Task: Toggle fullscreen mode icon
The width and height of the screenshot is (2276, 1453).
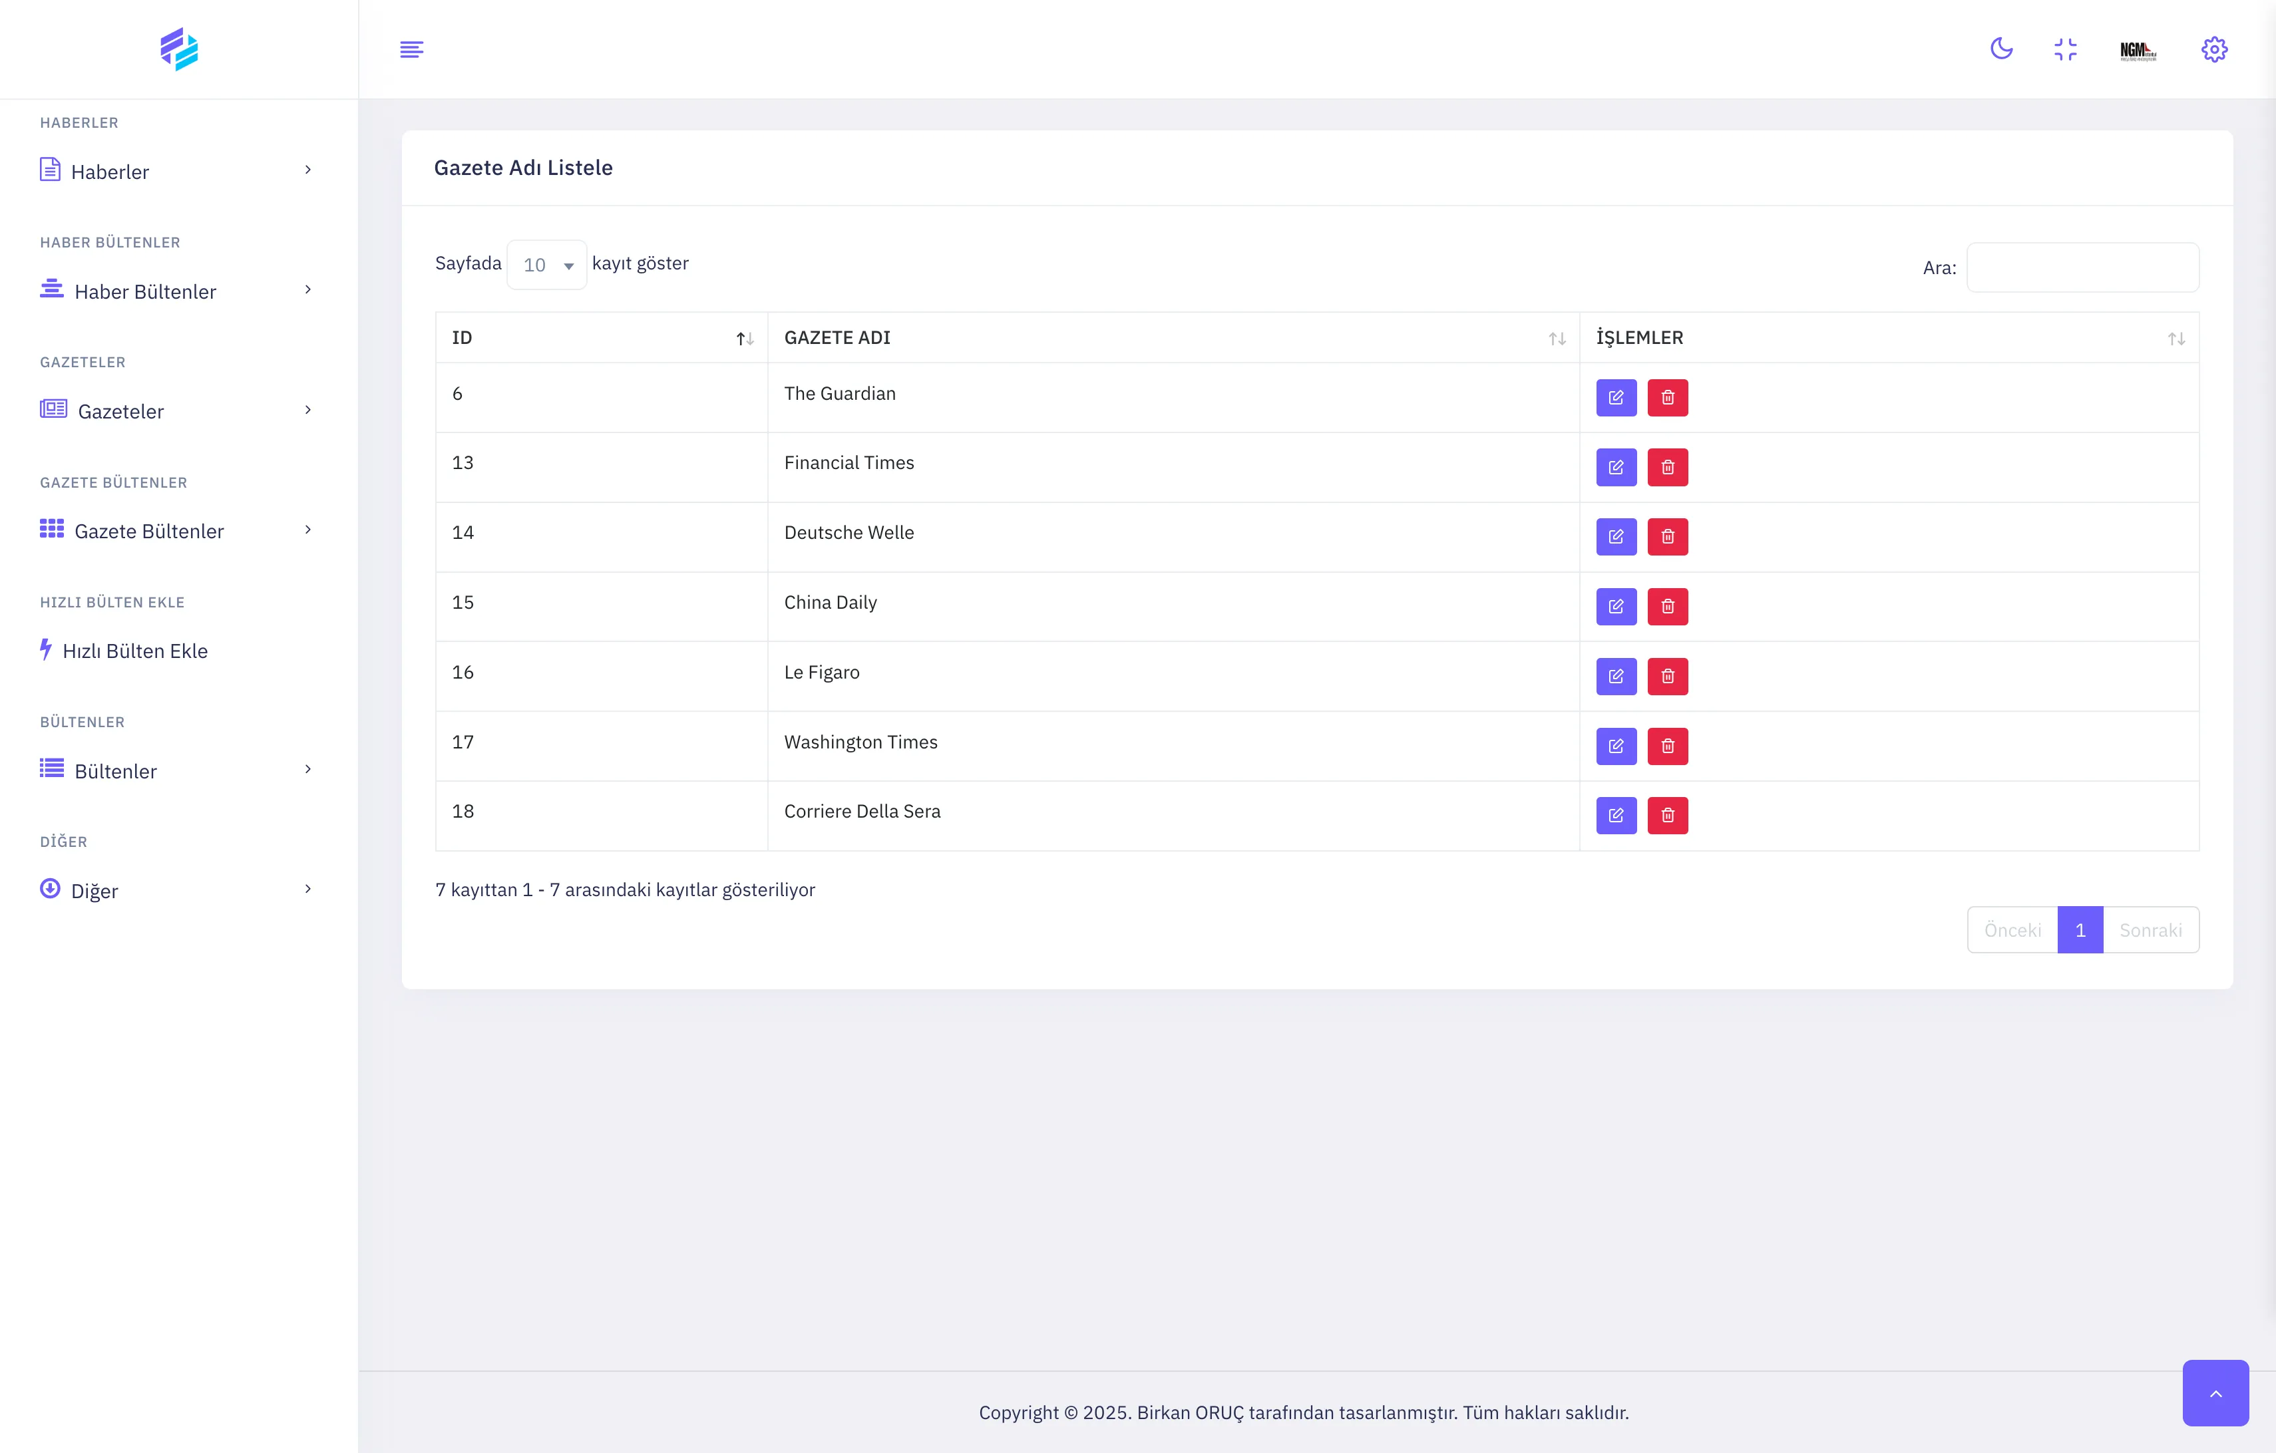Action: [2065, 49]
